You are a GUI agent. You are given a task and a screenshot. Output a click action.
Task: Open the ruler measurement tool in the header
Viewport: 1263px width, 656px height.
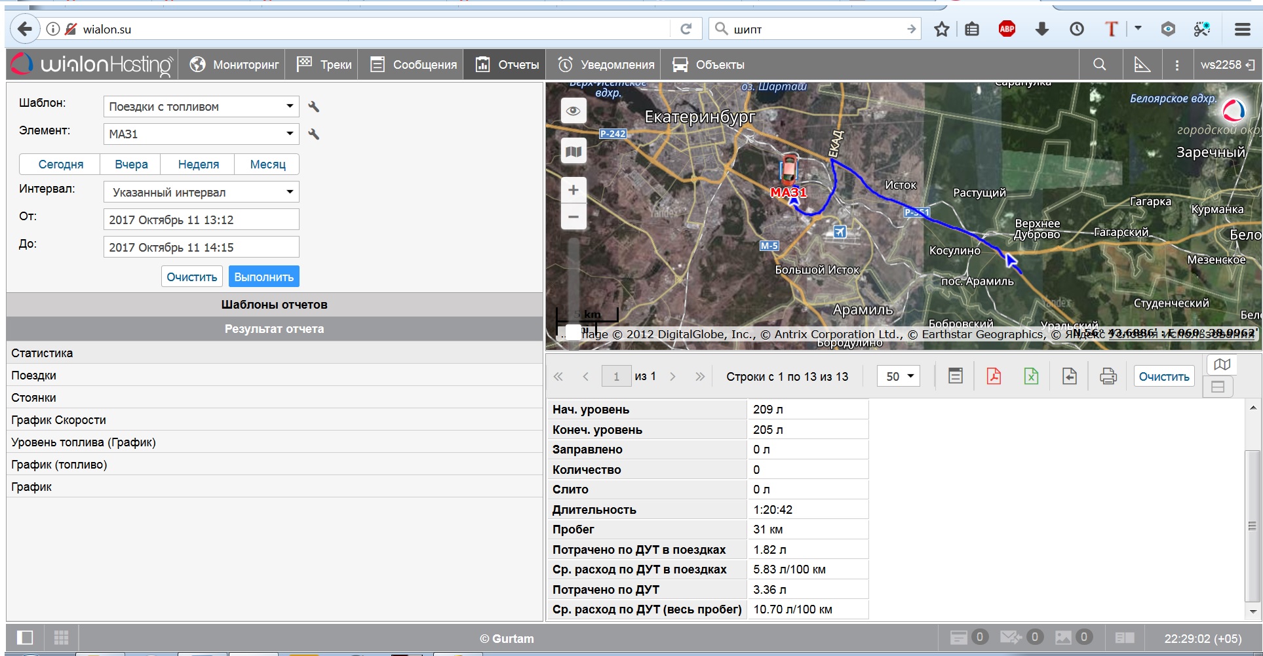1142,65
